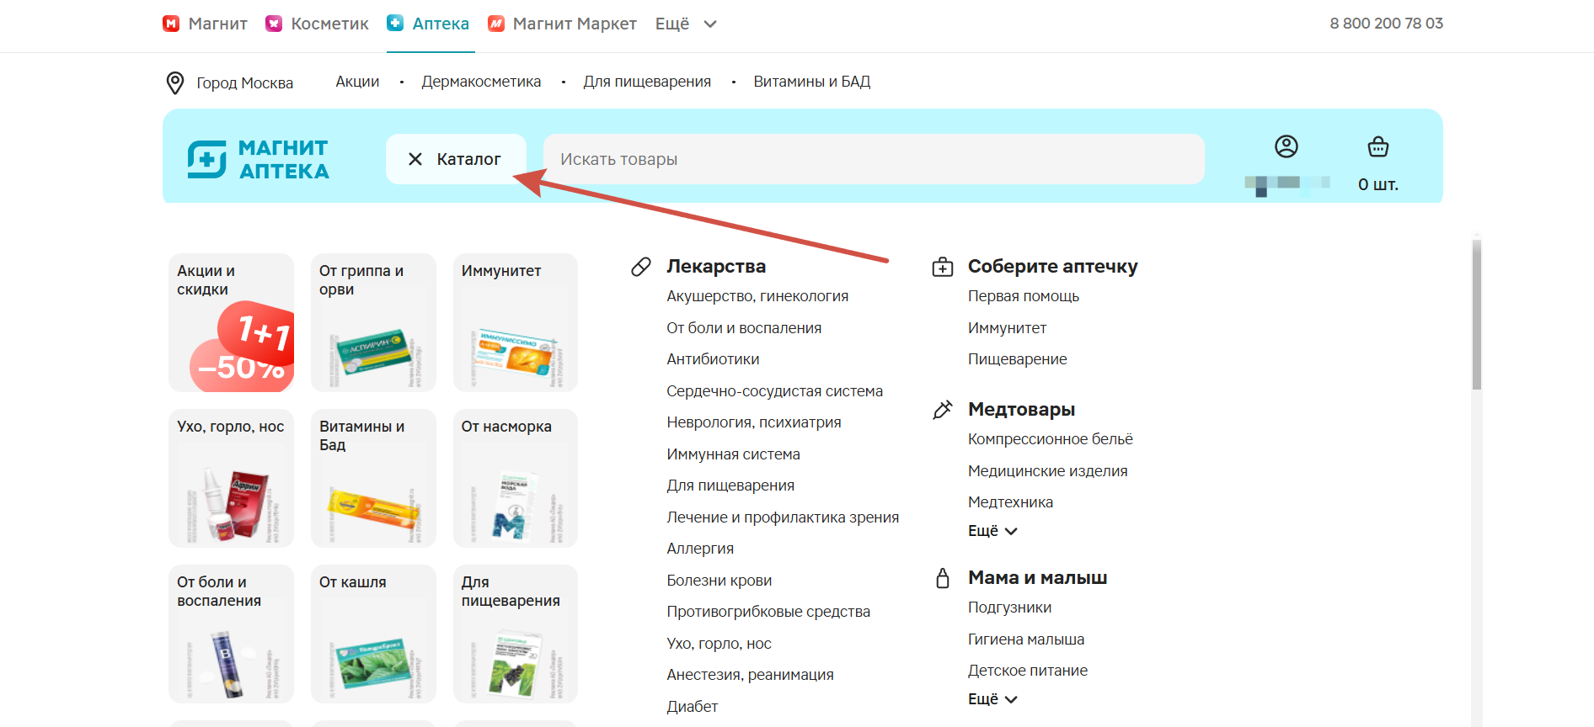1594x727 pixels.
Task: Click the first-aid kit icon by Соберите аптечку
Action: (943, 267)
